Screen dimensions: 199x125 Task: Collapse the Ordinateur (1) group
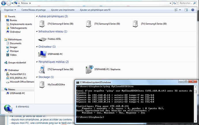[x=37, y=47]
